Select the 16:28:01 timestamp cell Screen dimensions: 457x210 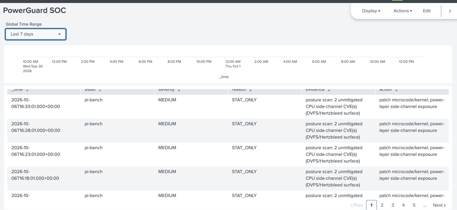coord(36,127)
